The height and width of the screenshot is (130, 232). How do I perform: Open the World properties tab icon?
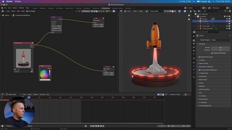pyautogui.click(x=194, y=54)
